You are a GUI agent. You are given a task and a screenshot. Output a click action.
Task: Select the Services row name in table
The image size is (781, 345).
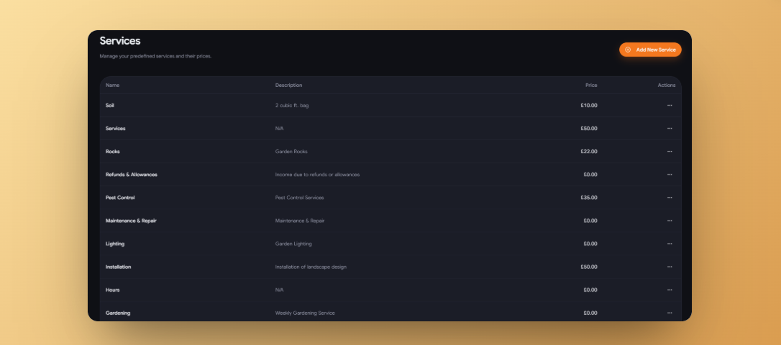[x=116, y=129]
